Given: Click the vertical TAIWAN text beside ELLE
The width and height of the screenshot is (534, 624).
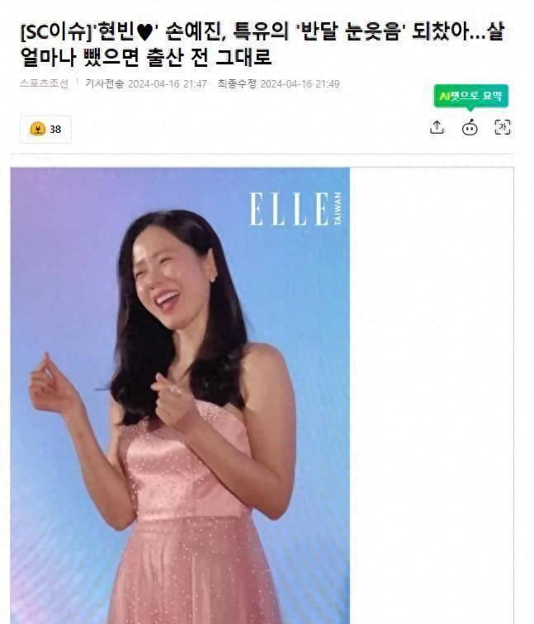Looking at the screenshot, I should pos(338,209).
